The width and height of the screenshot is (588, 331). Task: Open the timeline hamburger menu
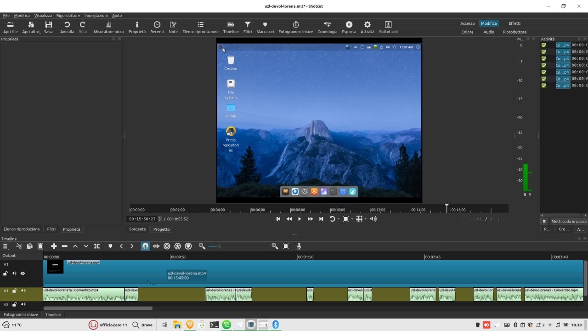coord(6,246)
